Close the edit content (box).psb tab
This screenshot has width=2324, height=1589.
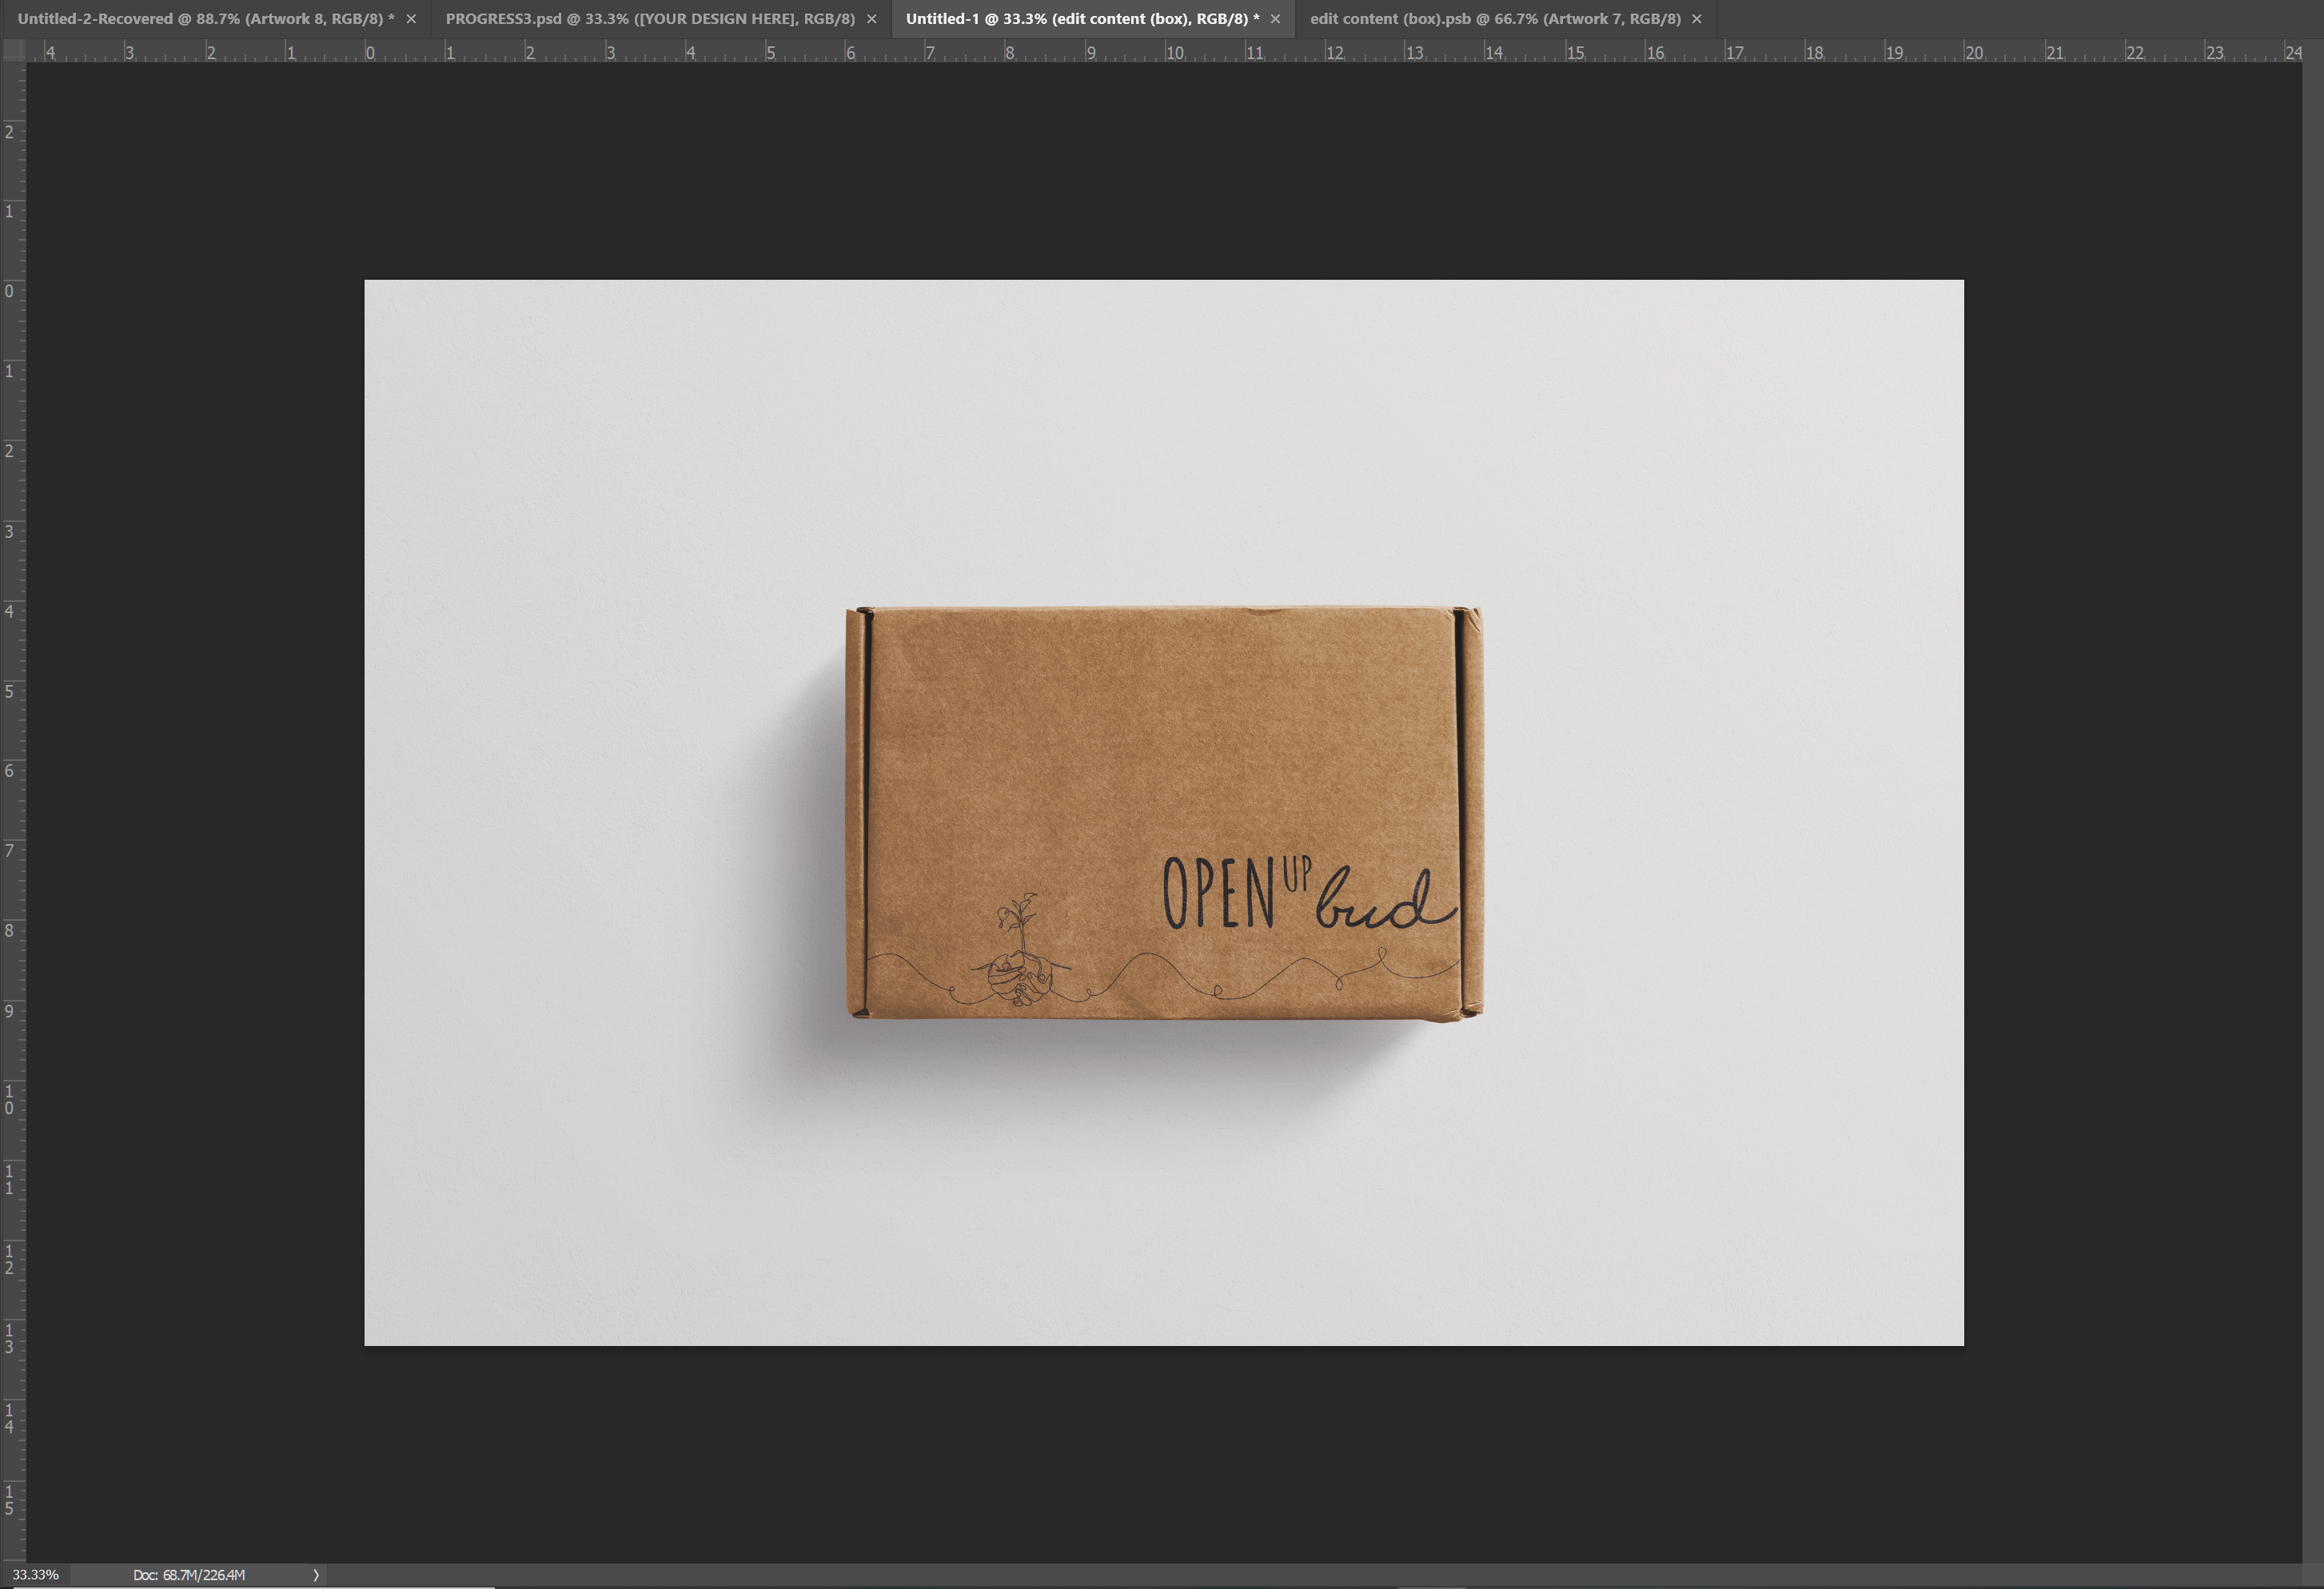click(x=1697, y=19)
